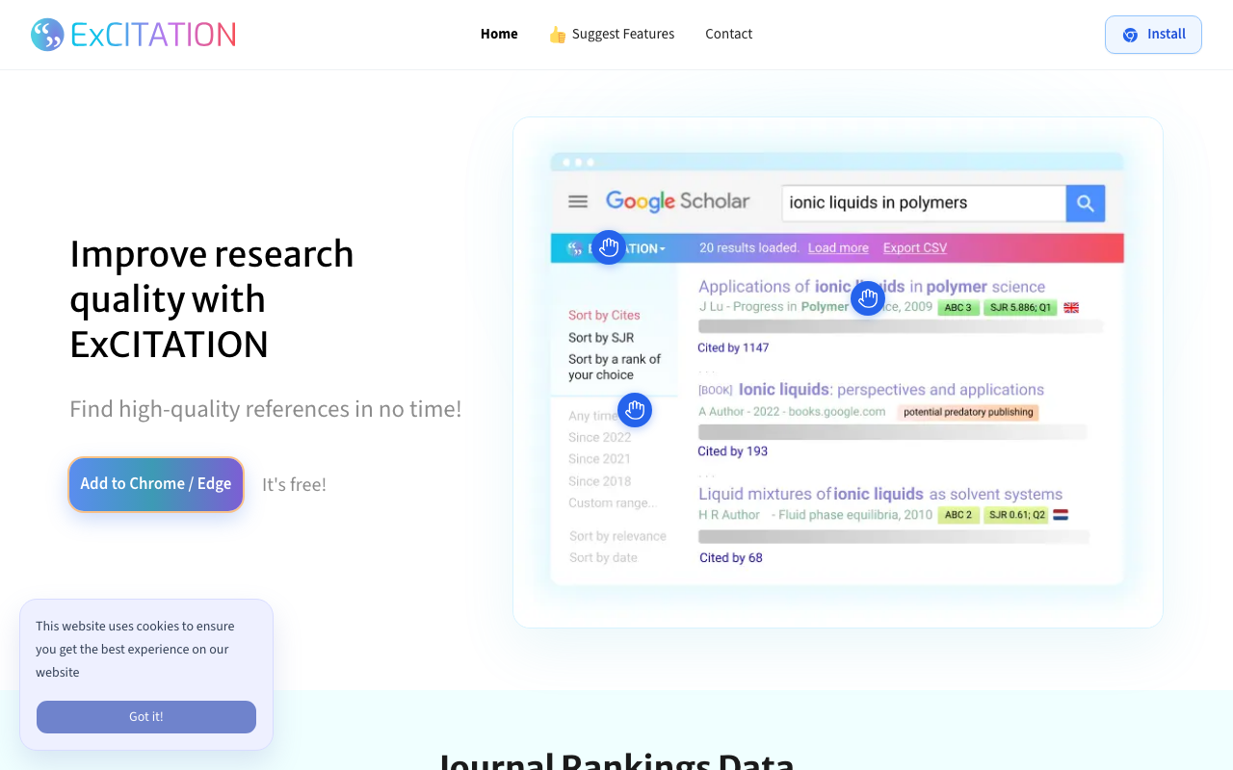Screen dimensions: 1233x770
Task: Click the ABC 2 badge
Action: tap(958, 515)
